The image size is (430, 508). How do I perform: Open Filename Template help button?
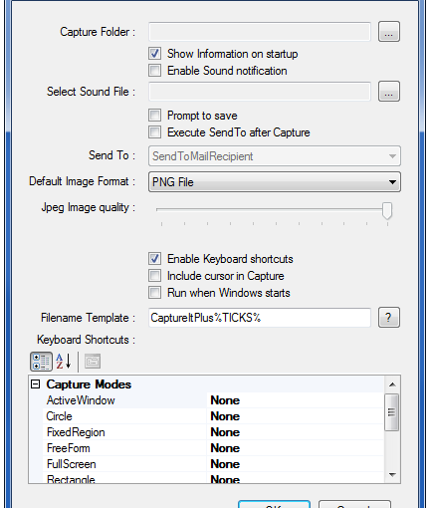coord(389,318)
